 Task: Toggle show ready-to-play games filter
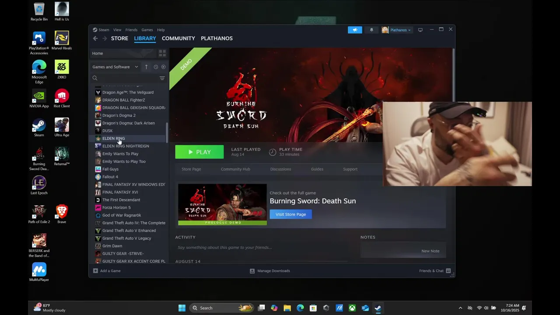164,67
